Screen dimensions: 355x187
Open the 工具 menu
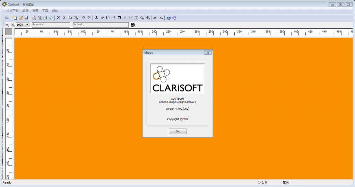(45, 11)
